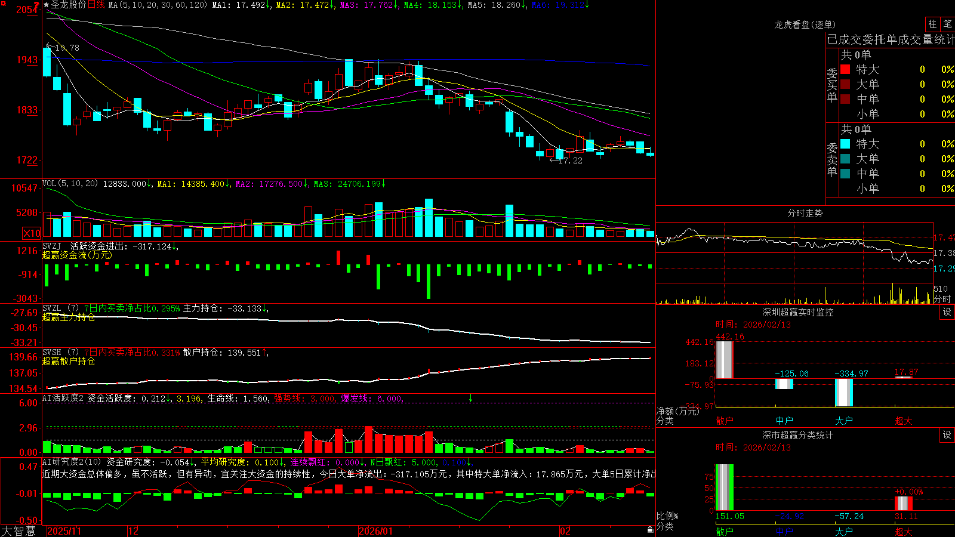Click the 大智慧 logo in the corner
The height and width of the screenshot is (537, 955).
click(19, 531)
